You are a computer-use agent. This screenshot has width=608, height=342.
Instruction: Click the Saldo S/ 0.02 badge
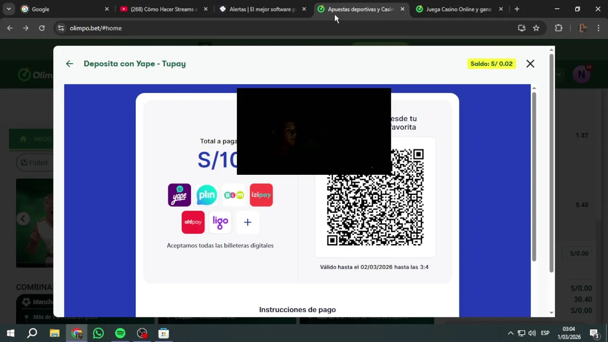tap(491, 64)
